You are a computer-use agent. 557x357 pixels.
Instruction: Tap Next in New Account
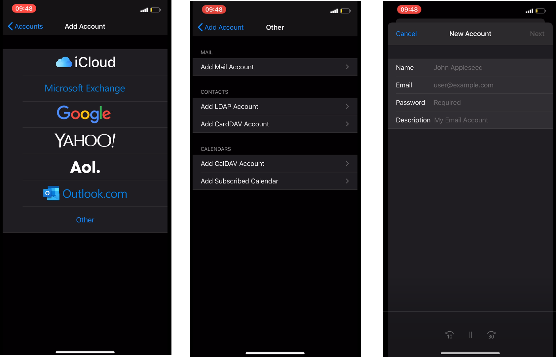[x=537, y=34]
